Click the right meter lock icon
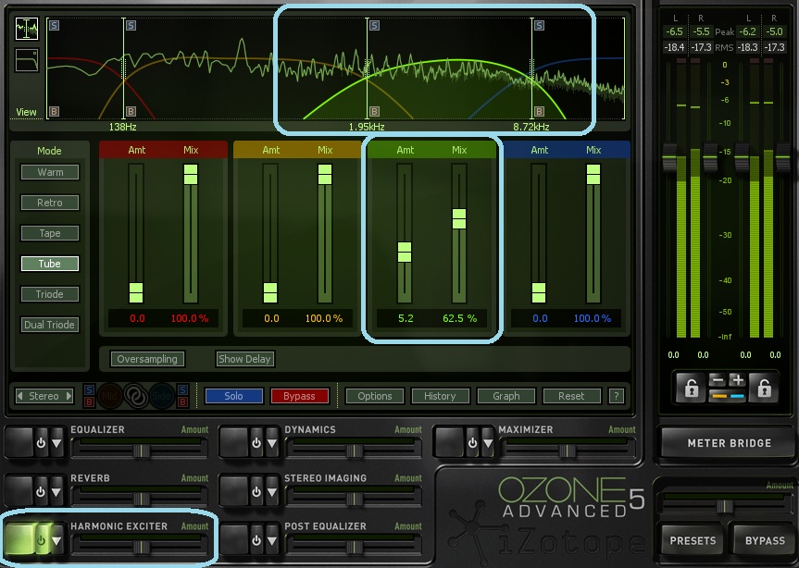The height and width of the screenshot is (568, 799). click(763, 389)
